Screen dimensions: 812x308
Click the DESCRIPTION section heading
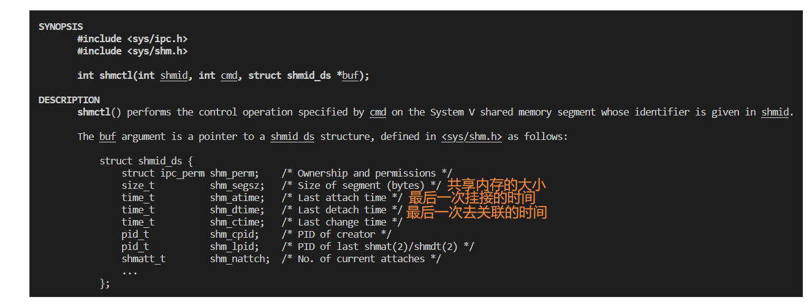(x=69, y=100)
